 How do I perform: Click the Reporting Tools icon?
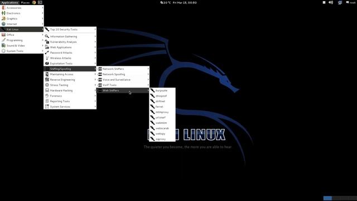coord(47,101)
